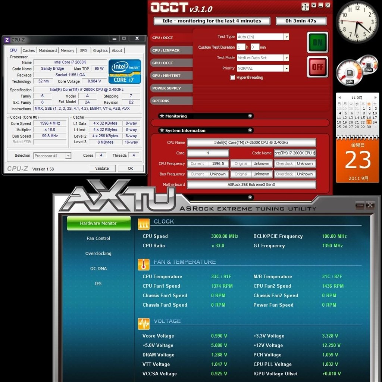Open Overclocking in AXTU sidebar

coord(98,253)
